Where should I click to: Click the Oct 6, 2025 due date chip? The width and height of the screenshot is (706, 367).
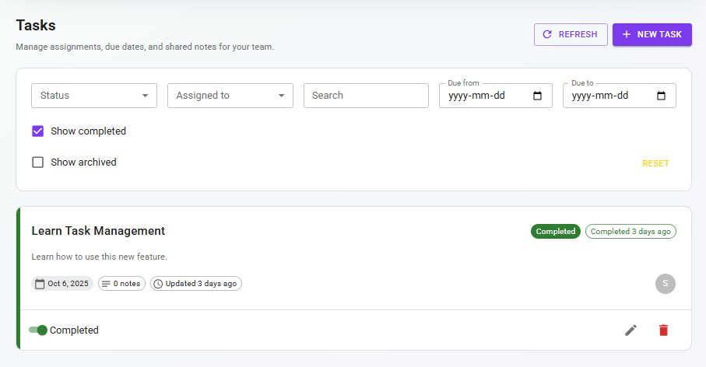pyautogui.click(x=62, y=284)
